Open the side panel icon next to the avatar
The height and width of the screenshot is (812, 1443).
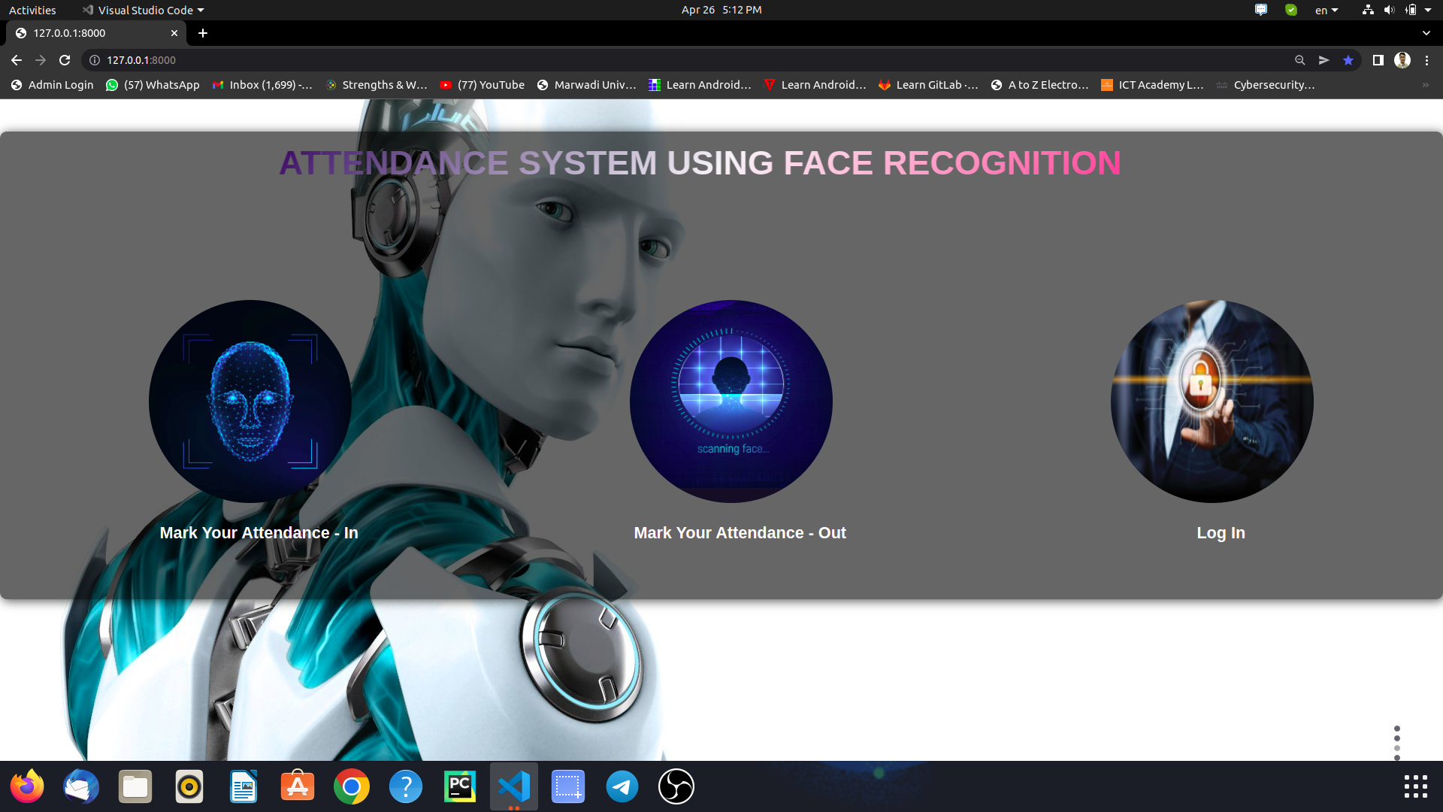pos(1379,60)
